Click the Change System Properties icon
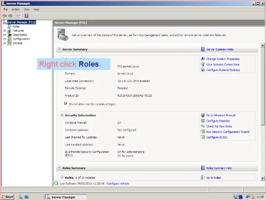 tap(203, 59)
